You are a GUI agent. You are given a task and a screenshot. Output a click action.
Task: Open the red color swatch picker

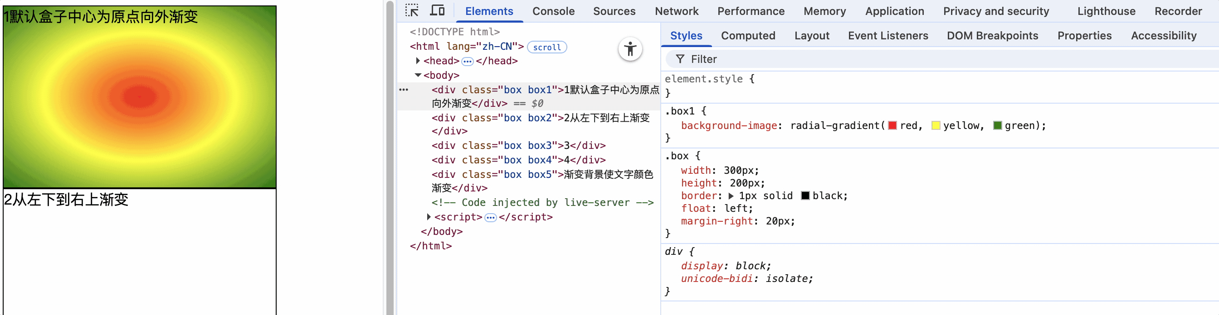892,126
